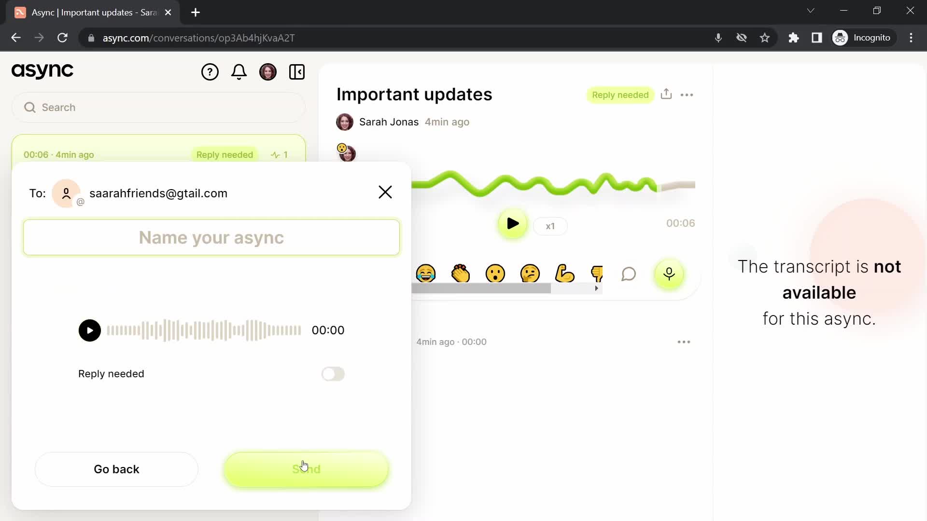
Task: Open the notifications bell menu
Action: coord(239,71)
